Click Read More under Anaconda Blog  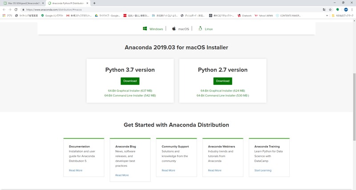(x=122, y=175)
